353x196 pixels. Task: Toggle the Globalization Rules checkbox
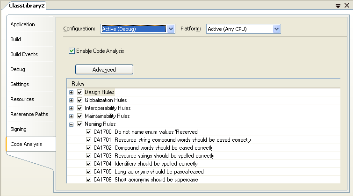tap(79, 100)
